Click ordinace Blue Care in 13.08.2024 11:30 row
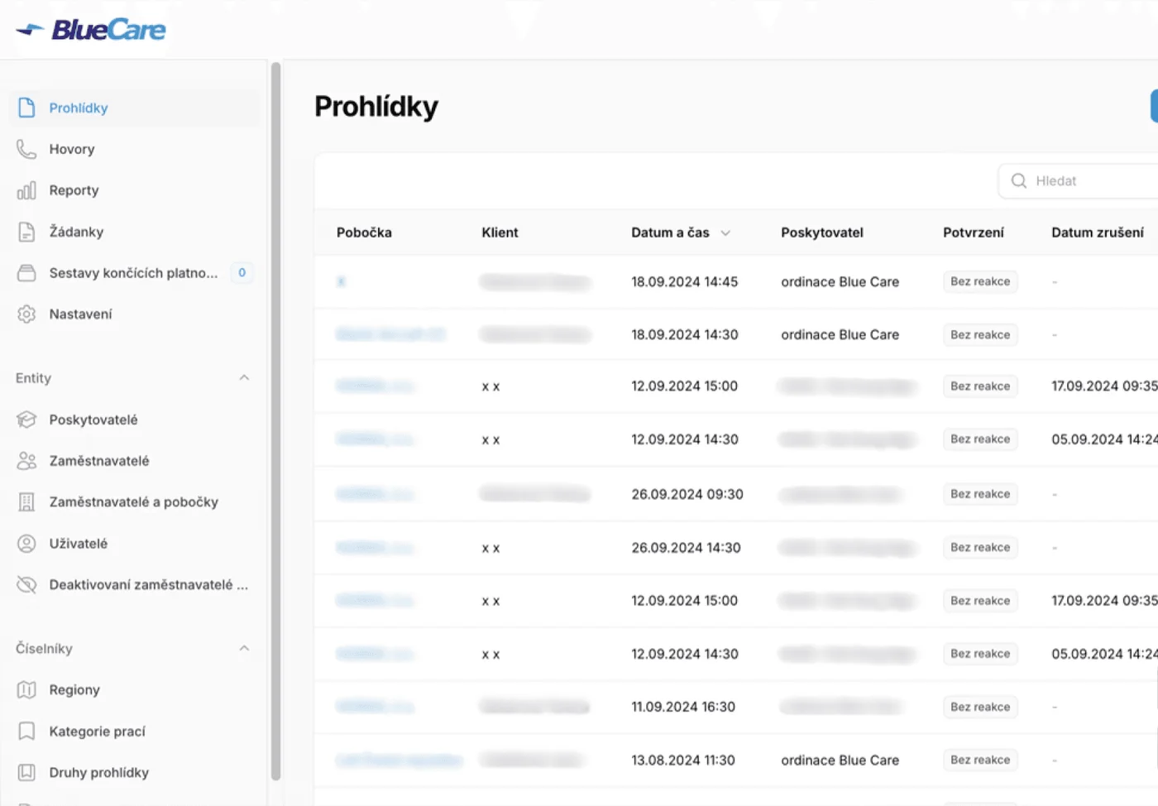Viewport: 1158px width, 806px height. click(x=840, y=760)
